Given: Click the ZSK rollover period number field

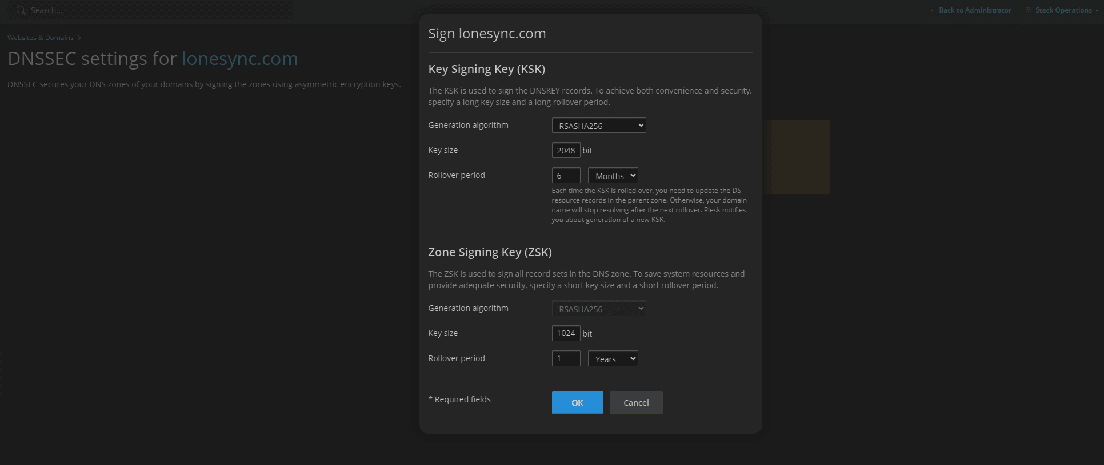Looking at the screenshot, I should [x=566, y=359].
